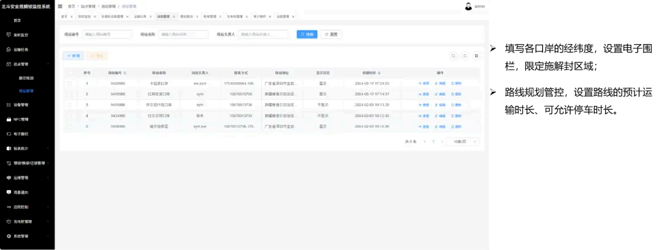Click the 重置 reset button
The image size is (662, 250).
(331, 34)
